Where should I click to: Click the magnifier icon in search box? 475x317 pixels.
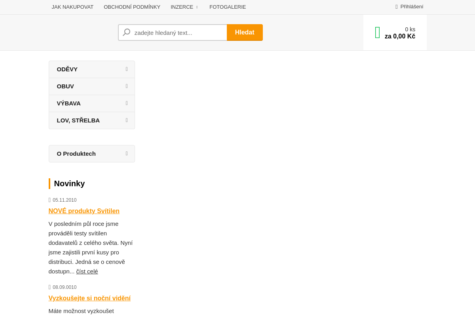coord(127,32)
